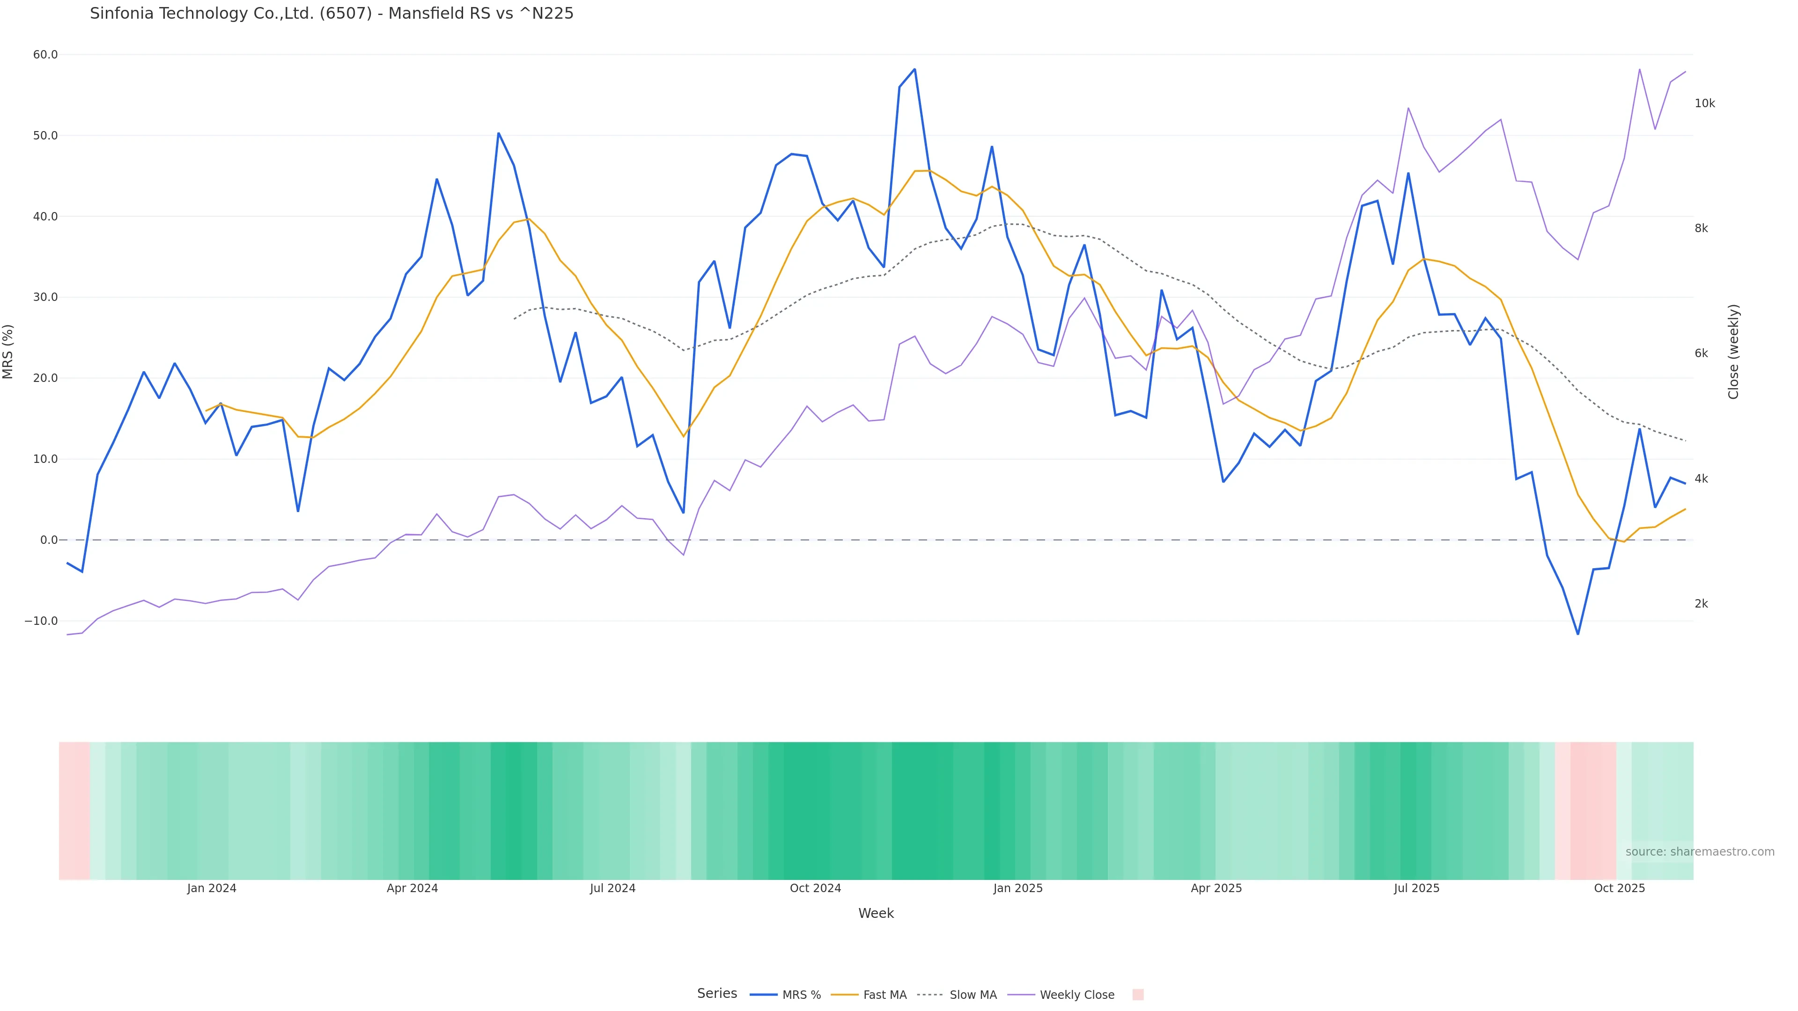Click the purple Weekly Close legend line icon
This screenshot has height=1011, width=1798.
[x=1021, y=994]
